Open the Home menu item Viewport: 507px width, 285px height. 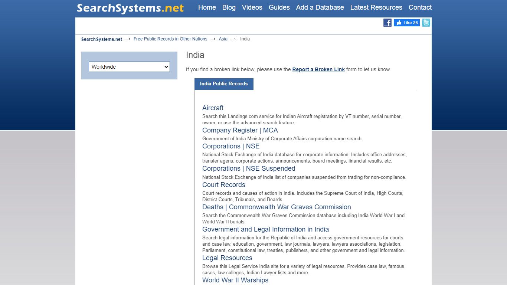click(207, 7)
